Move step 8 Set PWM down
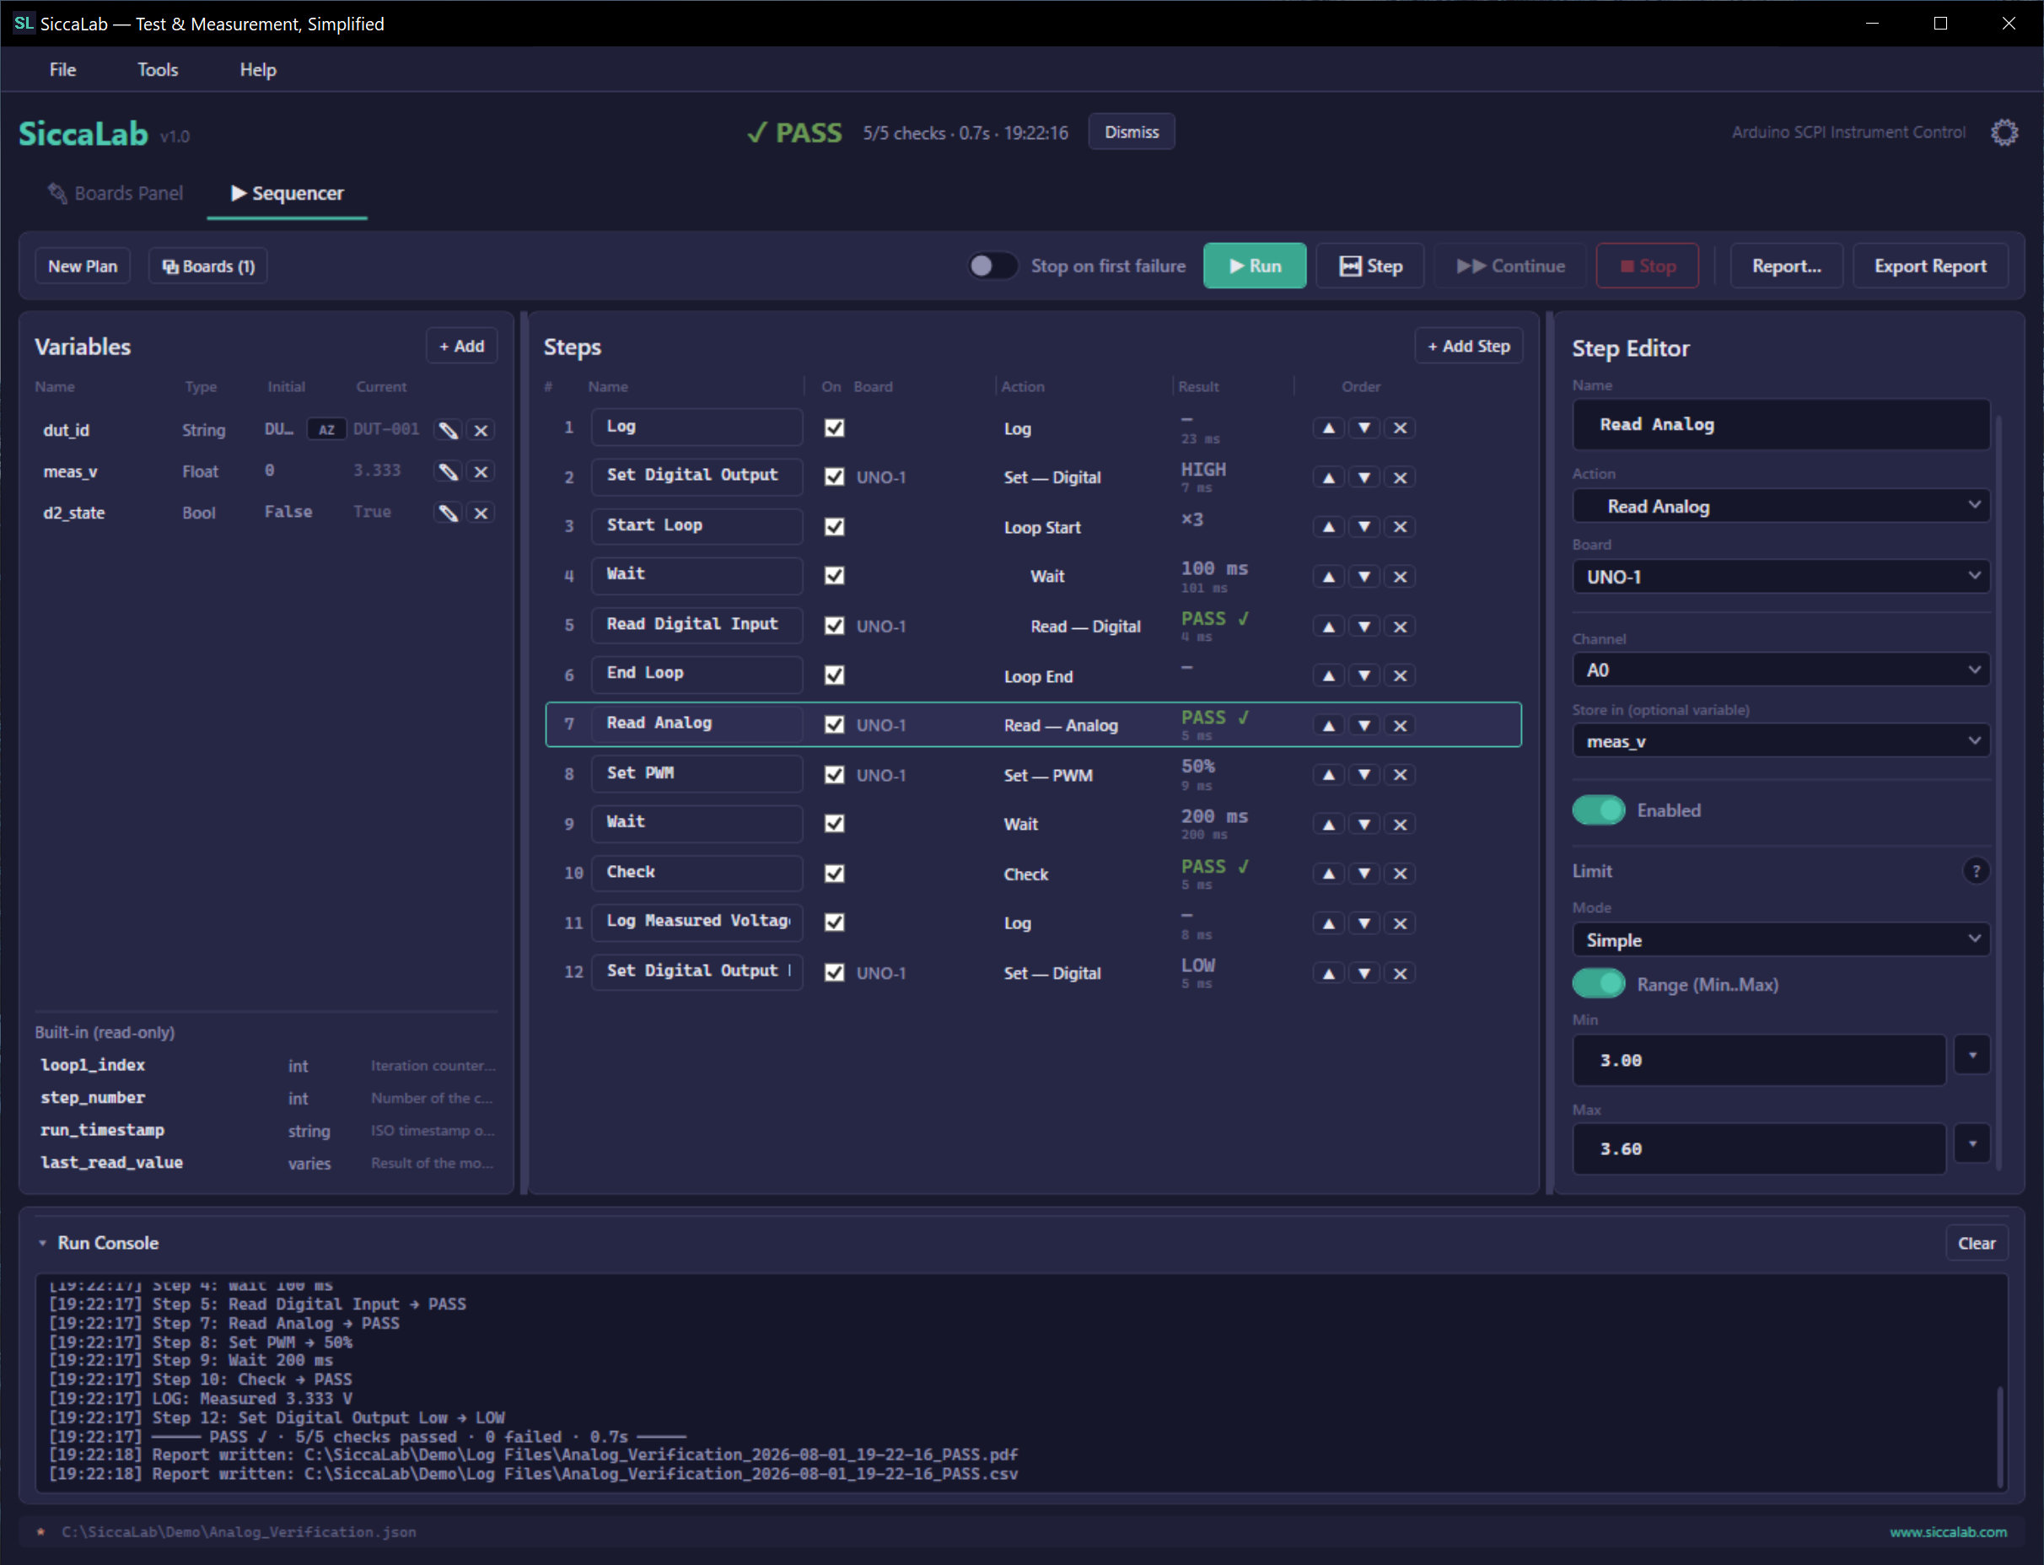Image resolution: width=2044 pixels, height=1565 pixels. (x=1364, y=774)
